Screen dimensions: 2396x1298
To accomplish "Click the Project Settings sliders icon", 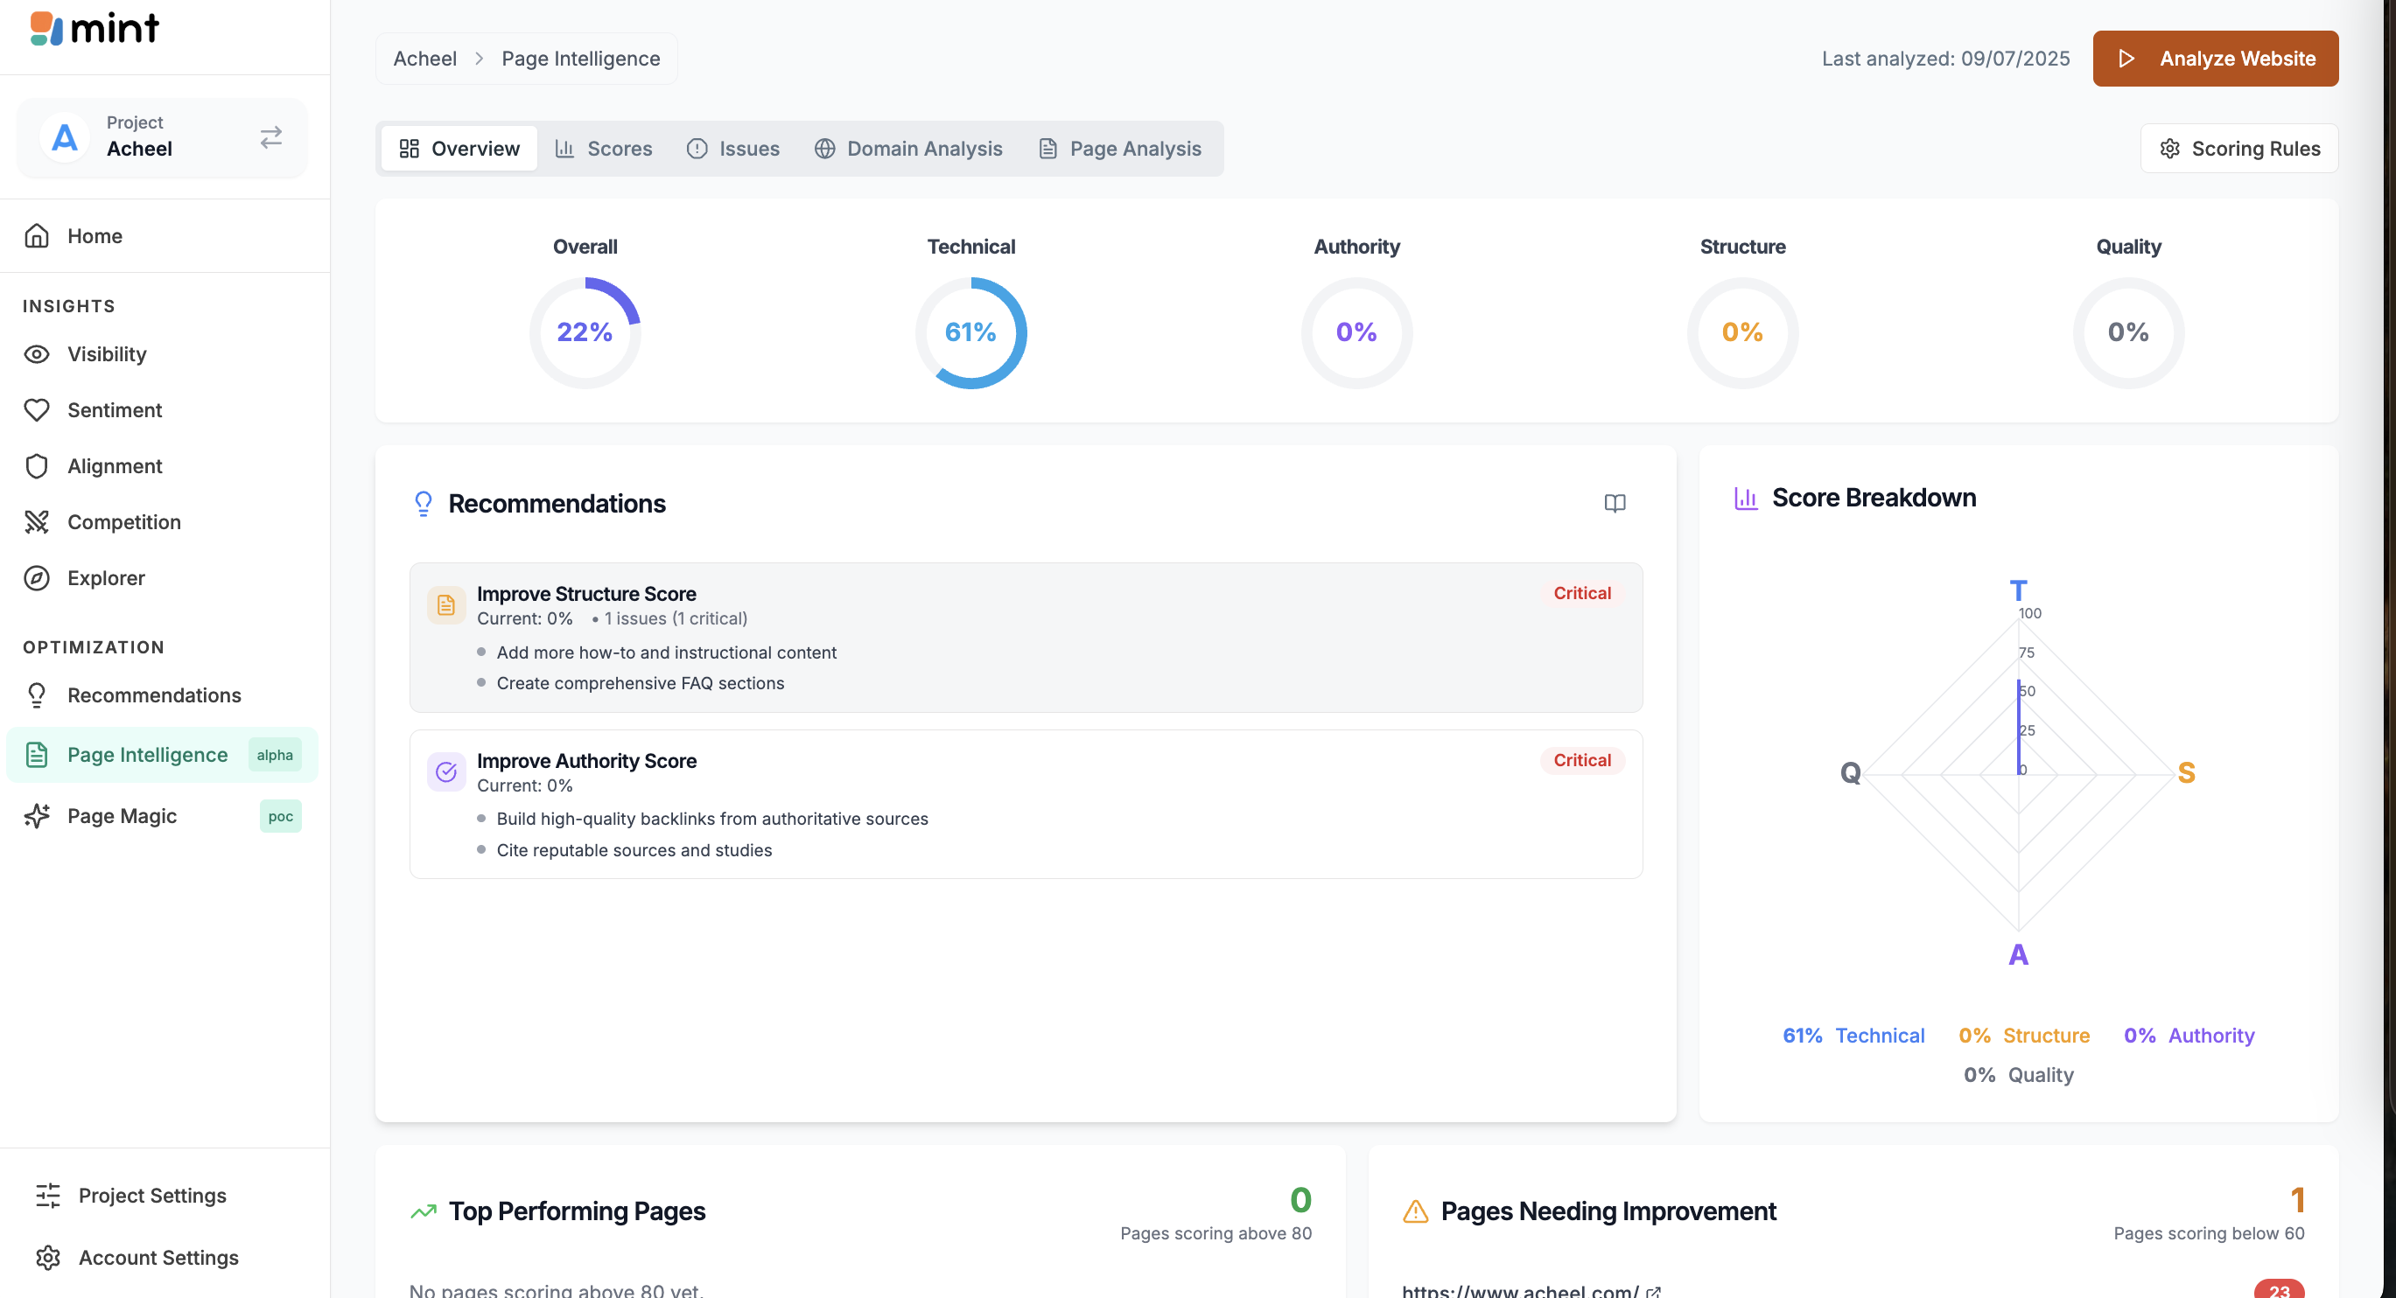I will click(47, 1196).
